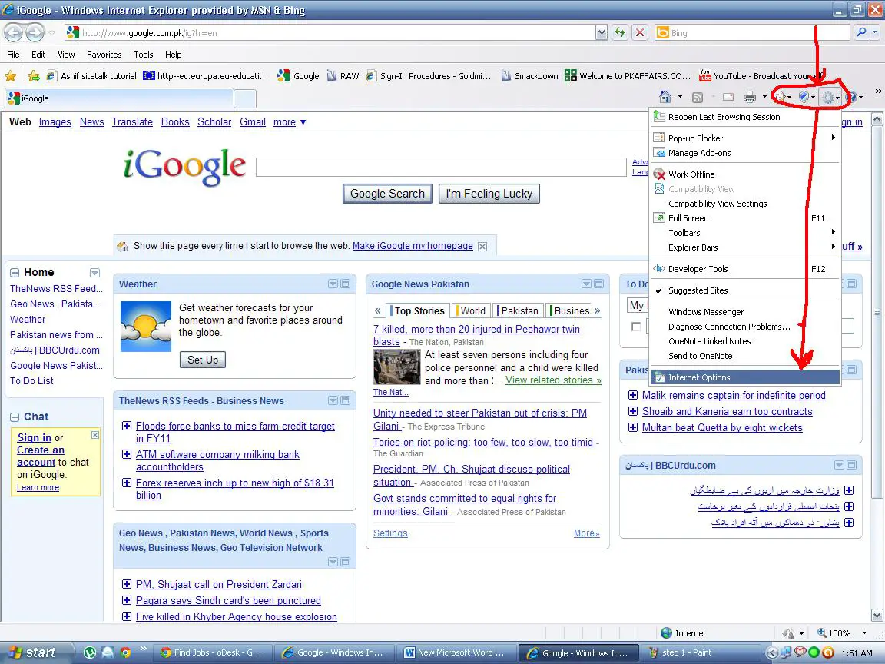This screenshot has width=885, height=664.
Task: Expand the Shoaib and Kaneria story
Action: 633,412
